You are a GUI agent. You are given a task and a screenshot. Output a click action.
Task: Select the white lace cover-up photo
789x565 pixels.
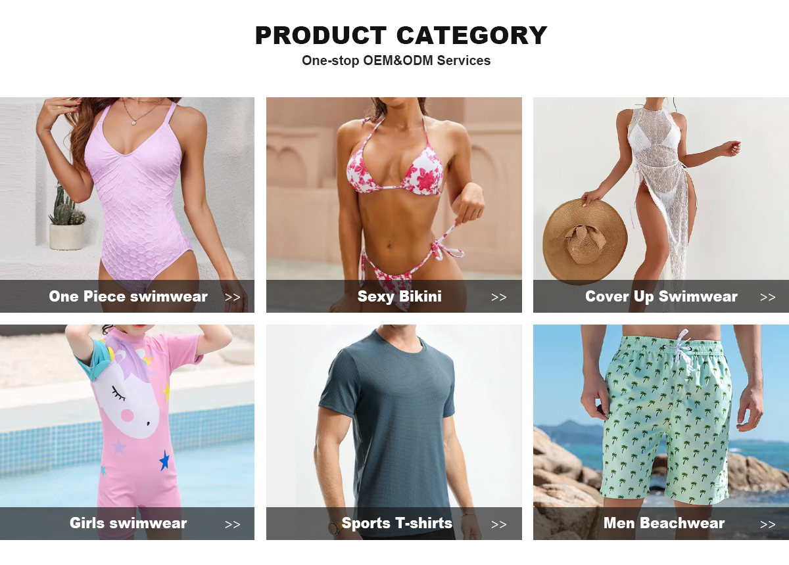661,189
